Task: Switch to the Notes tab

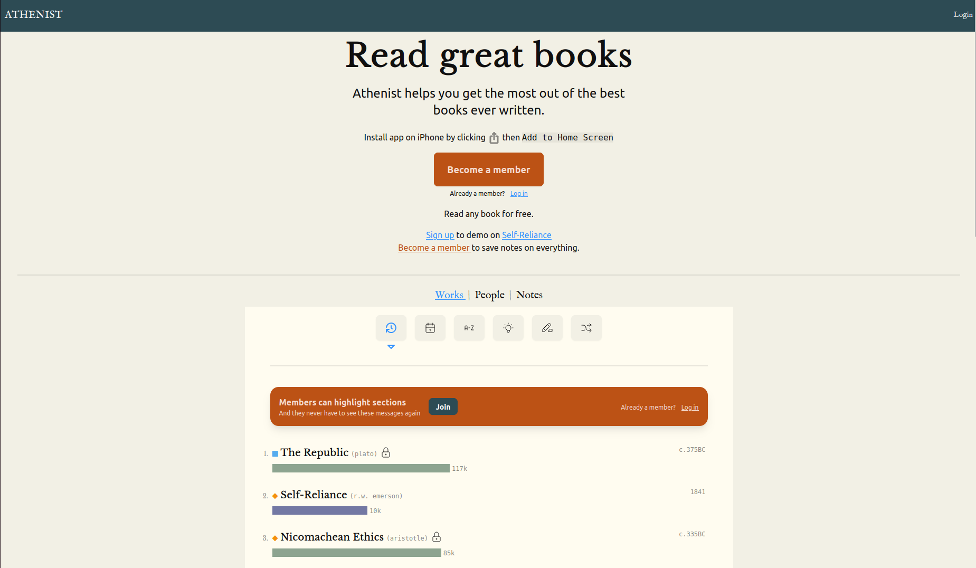Action: tap(529, 295)
